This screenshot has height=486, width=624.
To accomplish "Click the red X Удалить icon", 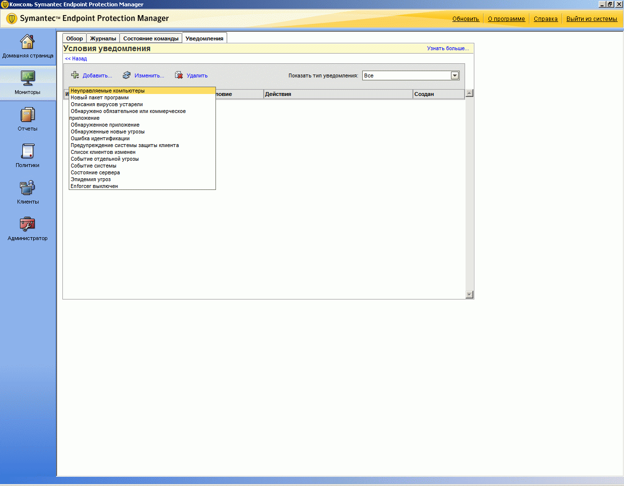I will coord(179,75).
